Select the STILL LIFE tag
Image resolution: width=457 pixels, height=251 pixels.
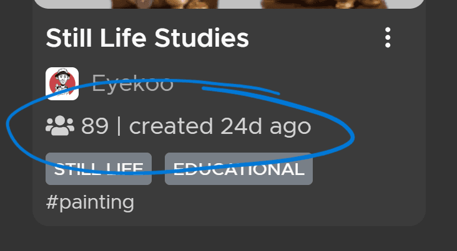click(x=99, y=169)
